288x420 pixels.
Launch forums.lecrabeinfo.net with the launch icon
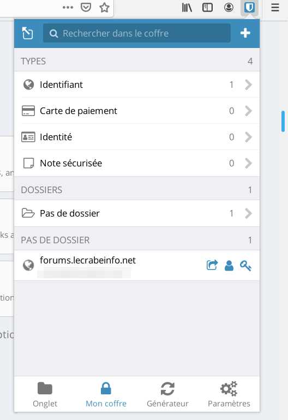(212, 266)
